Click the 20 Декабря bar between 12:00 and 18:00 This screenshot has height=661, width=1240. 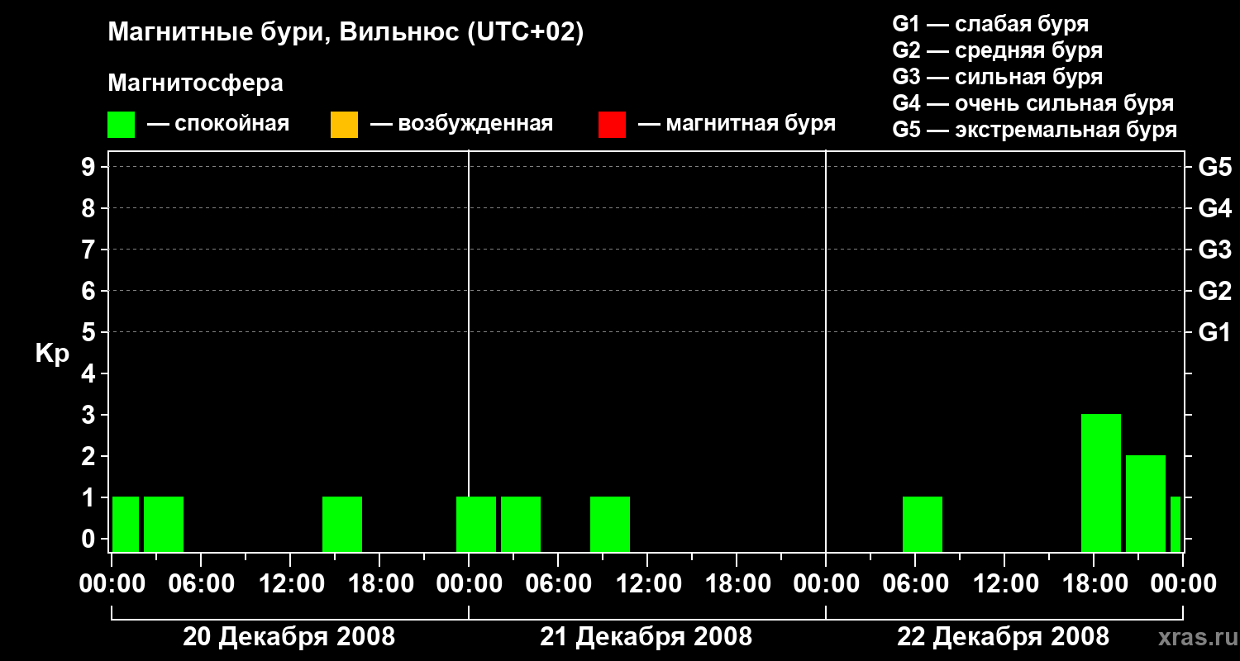342,524
